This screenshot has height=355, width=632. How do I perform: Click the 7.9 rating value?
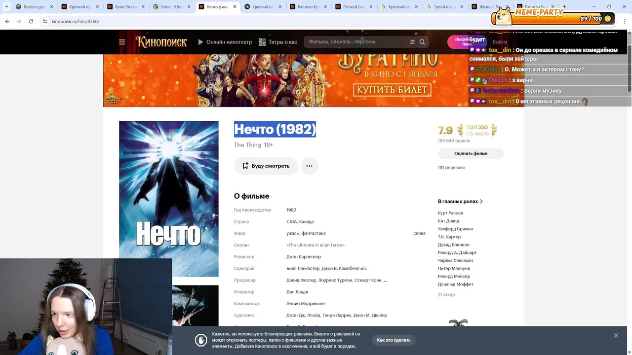click(x=445, y=130)
